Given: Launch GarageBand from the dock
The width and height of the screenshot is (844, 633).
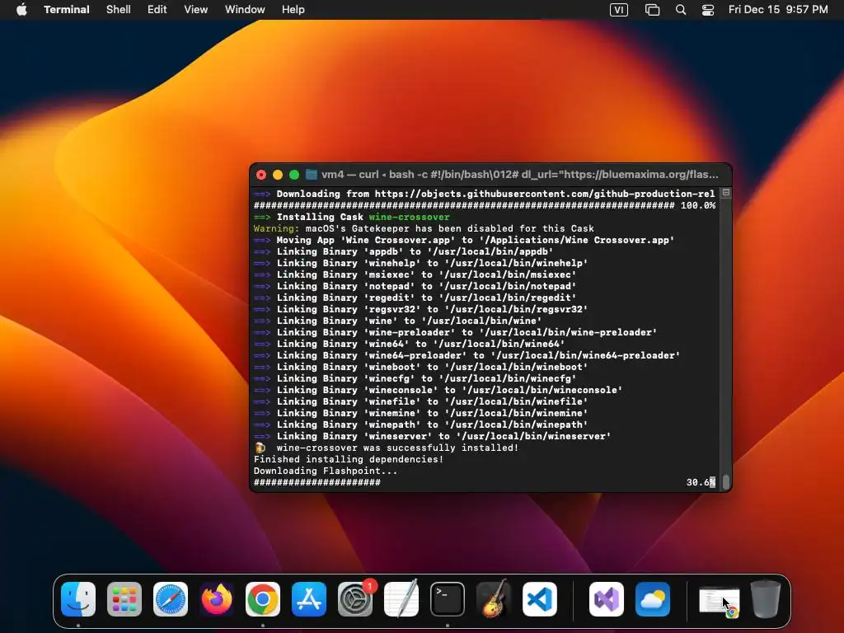Looking at the screenshot, I should (493, 599).
